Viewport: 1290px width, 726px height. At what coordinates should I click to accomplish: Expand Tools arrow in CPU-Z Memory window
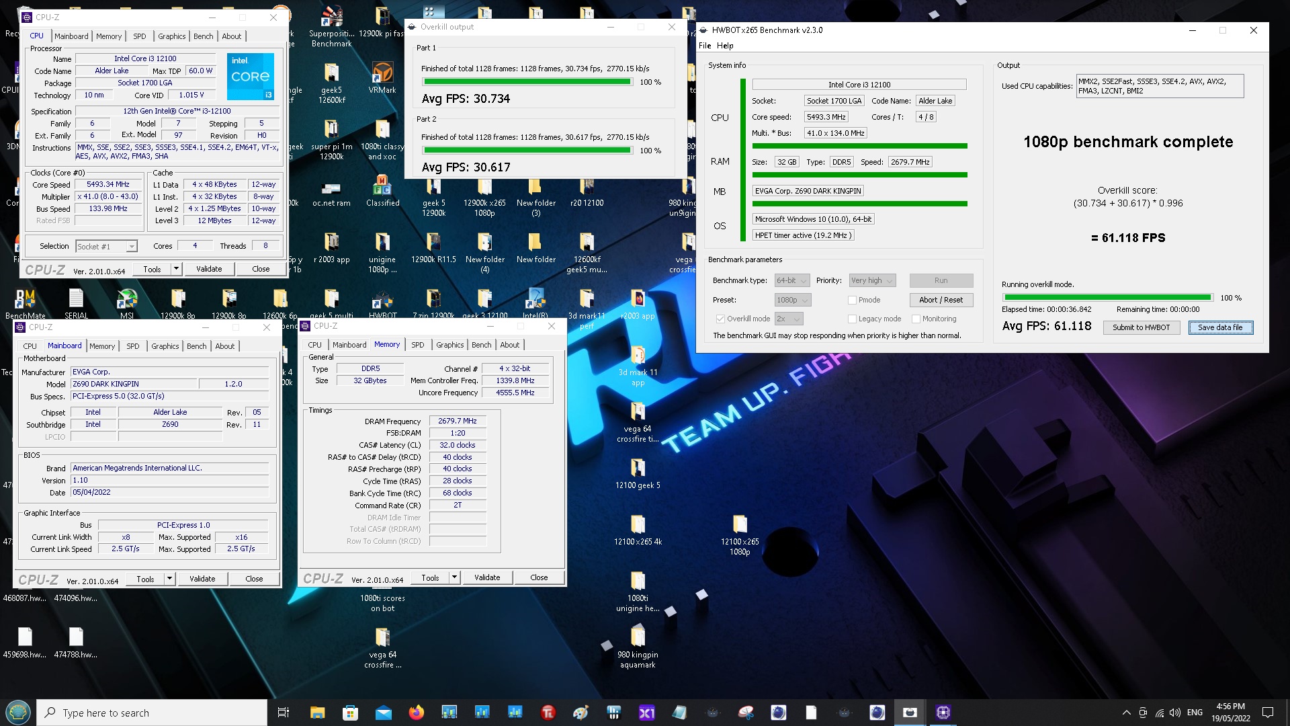click(x=455, y=577)
